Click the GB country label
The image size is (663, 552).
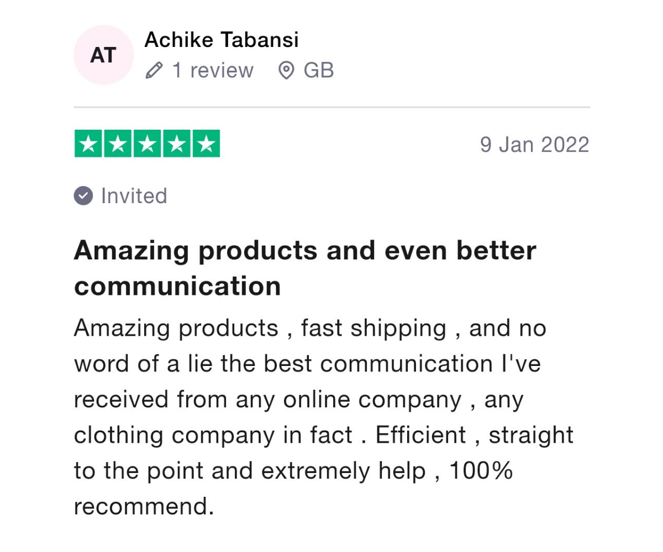319,71
